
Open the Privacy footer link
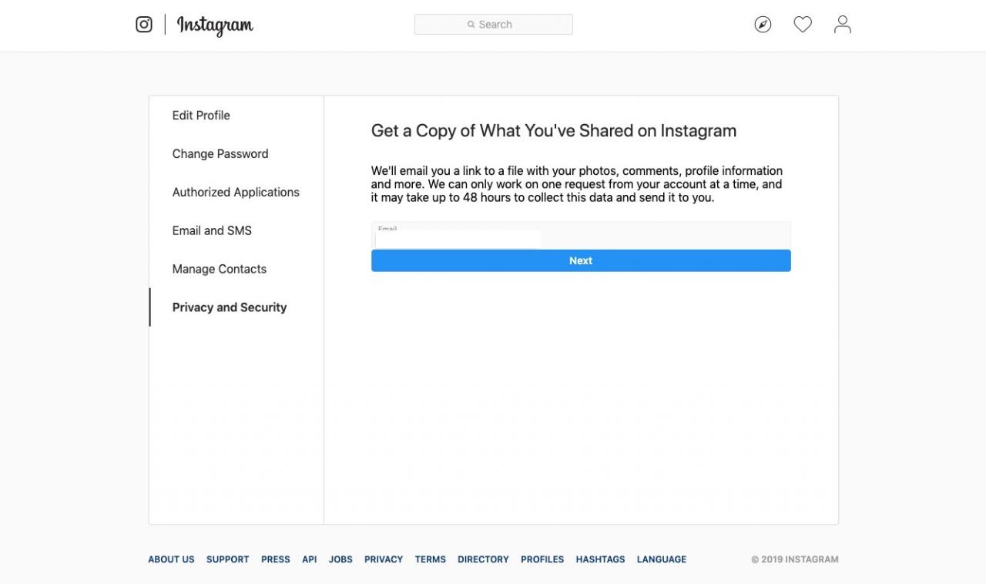[384, 559]
